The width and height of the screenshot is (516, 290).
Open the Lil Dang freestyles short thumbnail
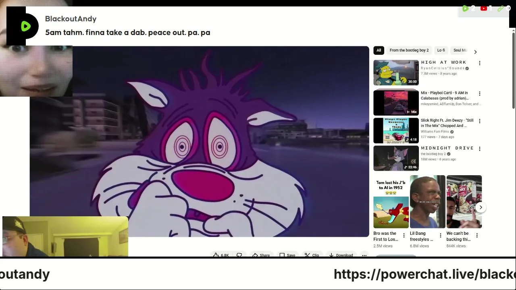(427, 202)
